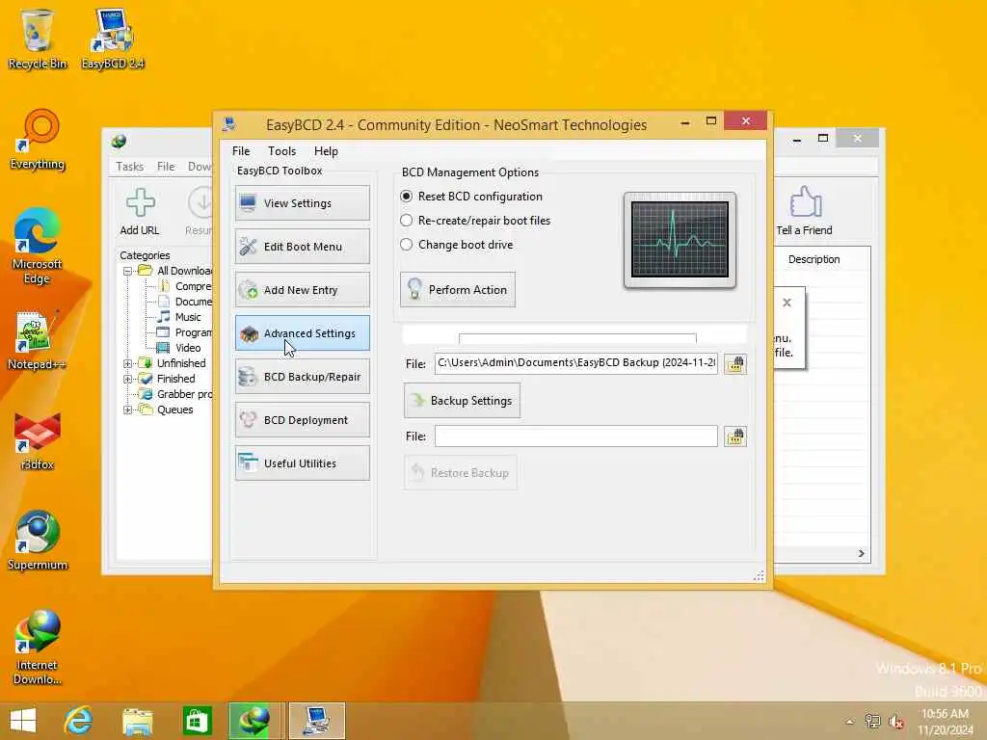The height and width of the screenshot is (740, 987).
Task: Open Useful Utilities section
Action: [x=302, y=463]
